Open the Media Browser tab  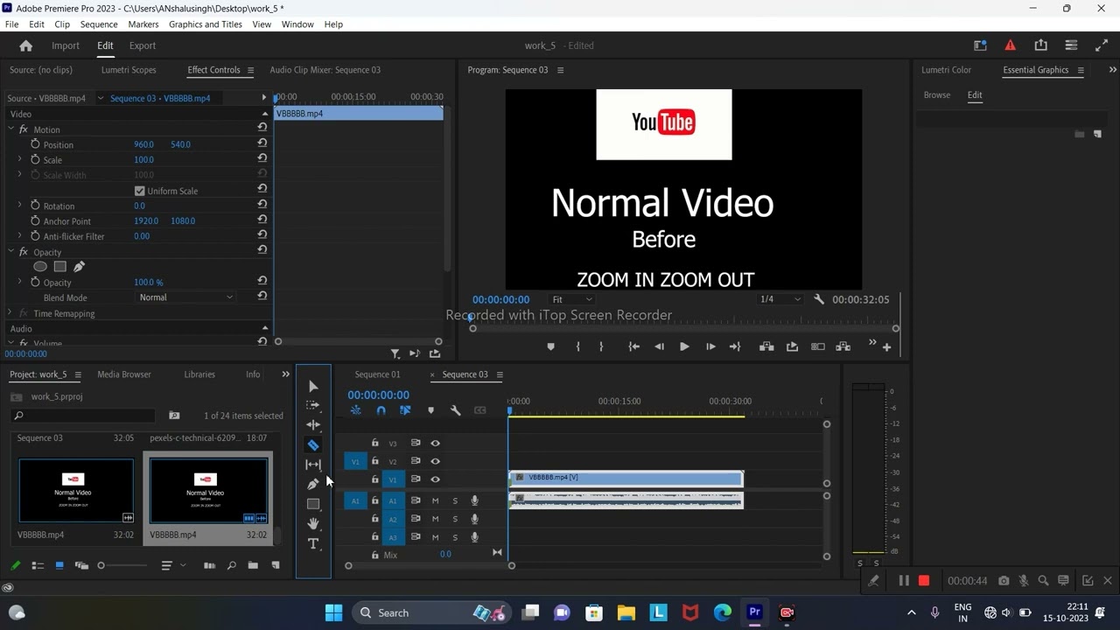[x=124, y=374]
